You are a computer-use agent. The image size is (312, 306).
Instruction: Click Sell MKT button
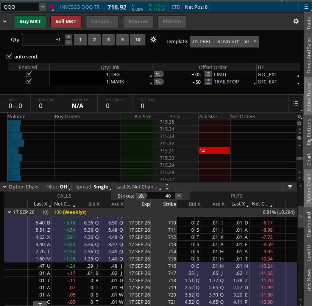click(66, 21)
